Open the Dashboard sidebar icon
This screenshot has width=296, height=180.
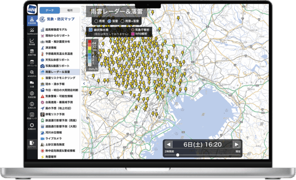32,31
